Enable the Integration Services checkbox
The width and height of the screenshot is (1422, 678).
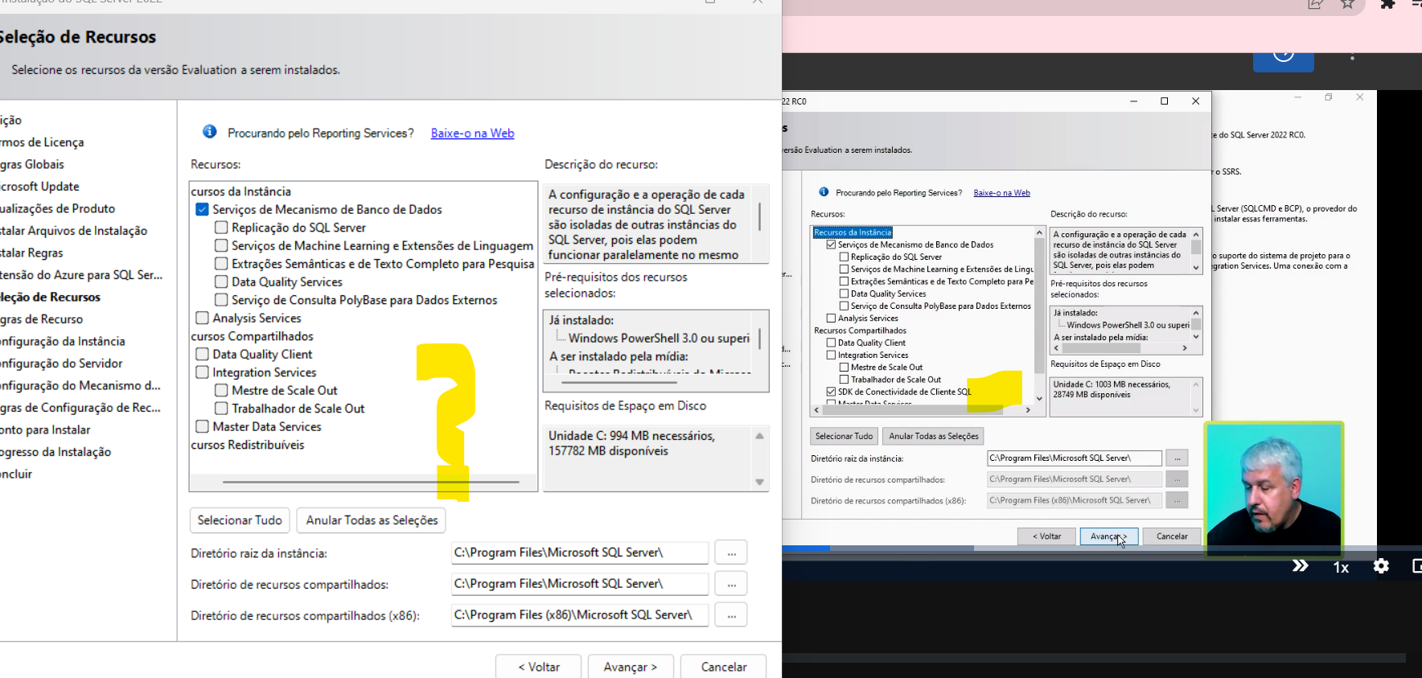pos(202,372)
